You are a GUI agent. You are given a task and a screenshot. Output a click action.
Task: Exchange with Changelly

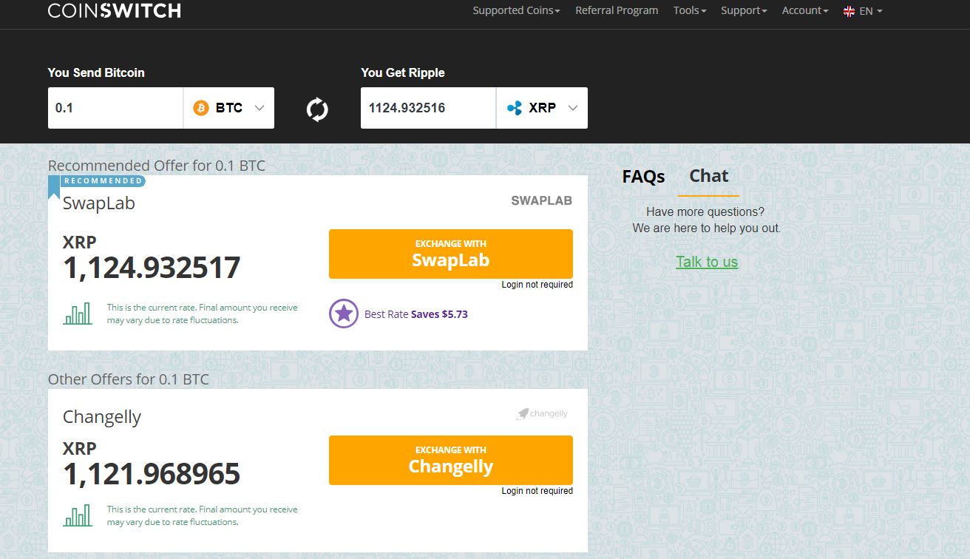pyautogui.click(x=451, y=460)
